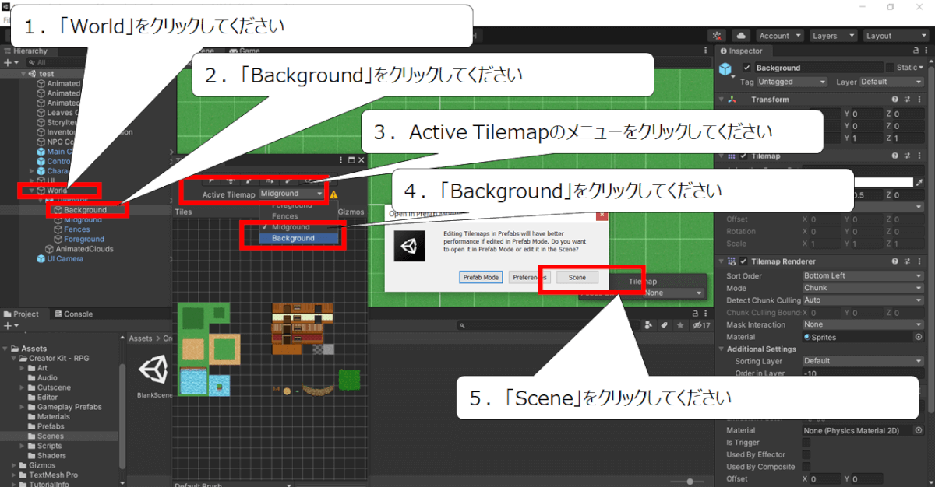Open Tilemap Renderer preset settings icon
This screenshot has width=935, height=487.
tap(908, 261)
